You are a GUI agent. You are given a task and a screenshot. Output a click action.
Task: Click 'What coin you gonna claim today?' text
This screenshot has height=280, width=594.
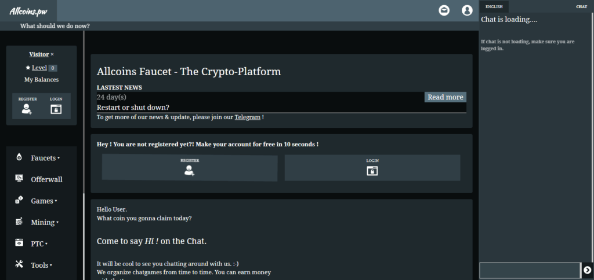144,219
